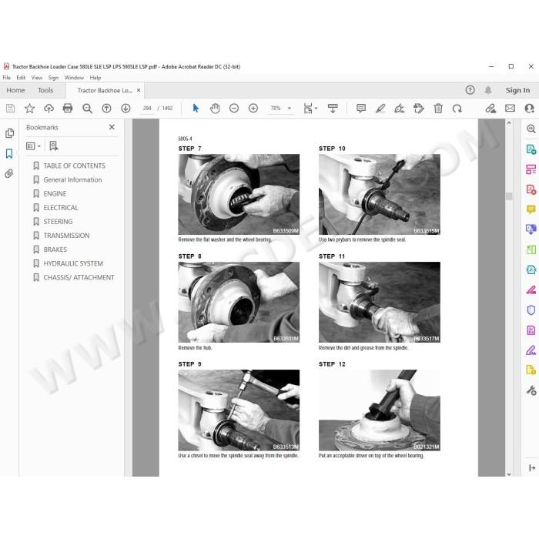
Task: Star this file with the bookmark icon
Action: point(29,109)
